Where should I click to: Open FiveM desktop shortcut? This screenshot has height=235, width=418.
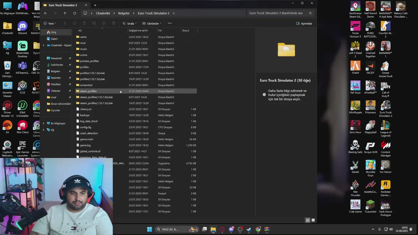point(355,67)
